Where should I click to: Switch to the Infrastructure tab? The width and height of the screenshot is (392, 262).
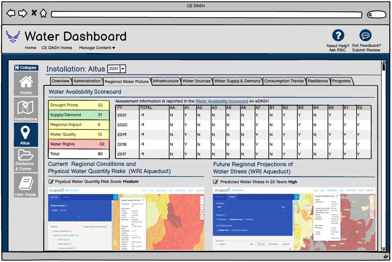165,81
